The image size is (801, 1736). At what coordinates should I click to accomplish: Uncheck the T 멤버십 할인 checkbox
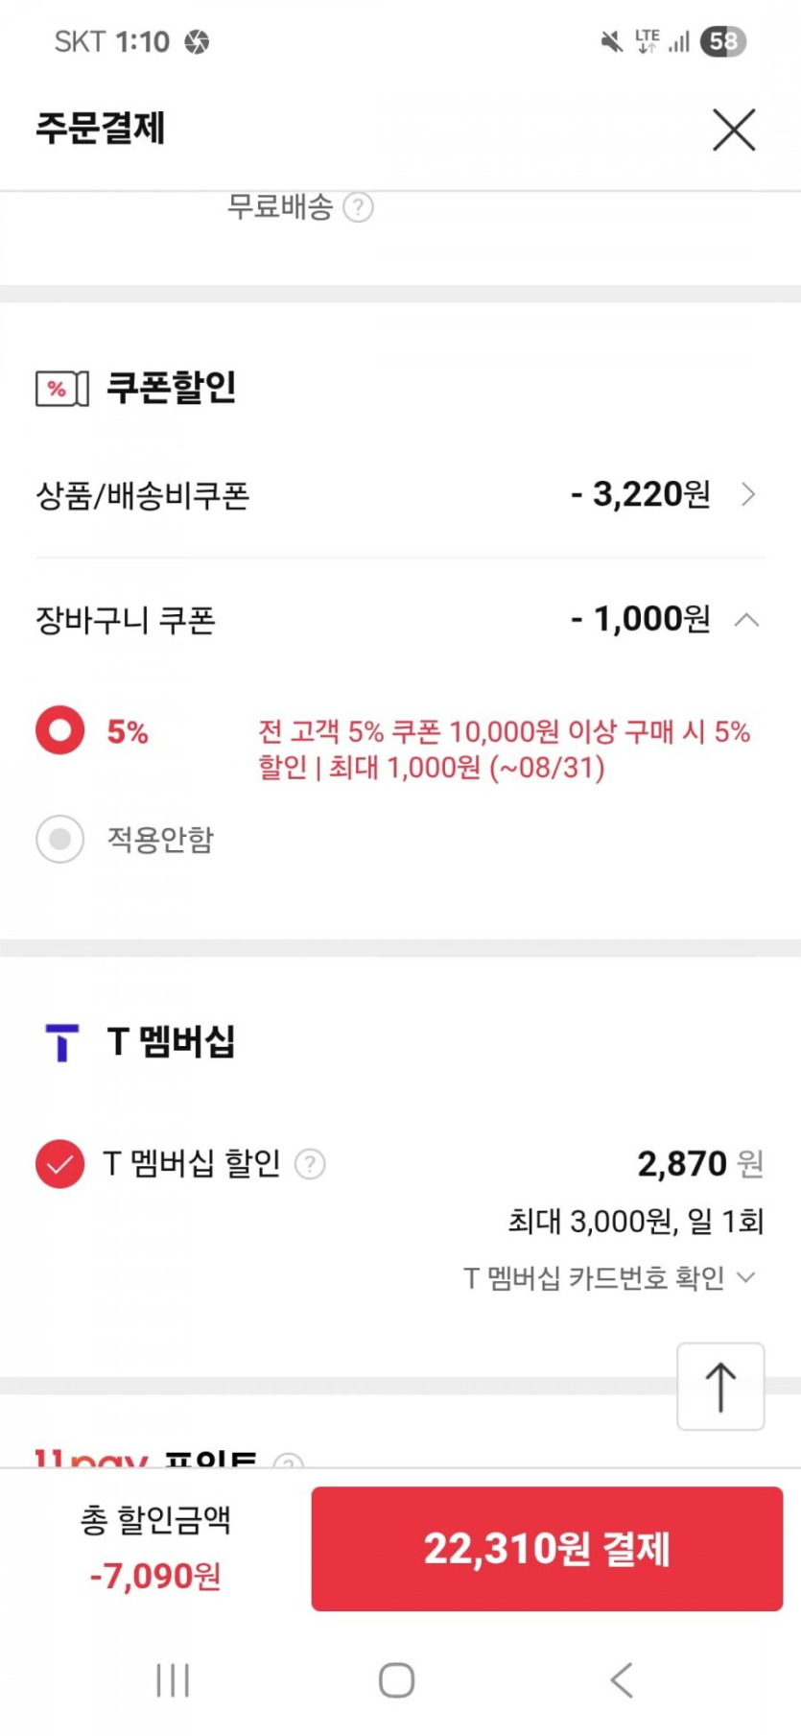(60, 1164)
